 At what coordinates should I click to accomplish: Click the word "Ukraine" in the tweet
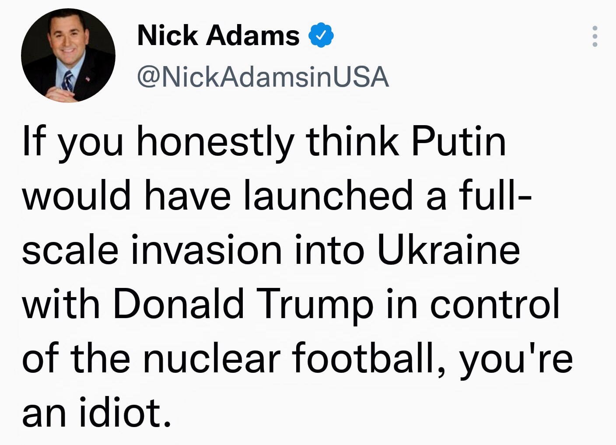click(448, 251)
